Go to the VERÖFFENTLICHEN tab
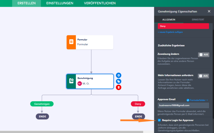Viewport: 214px width, 133px height. point(100,3)
